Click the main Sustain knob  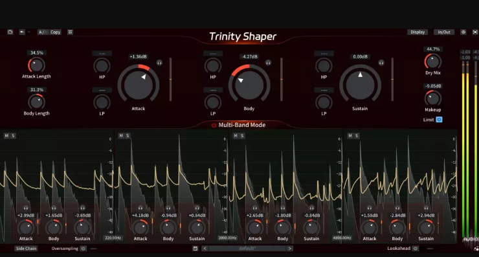click(360, 84)
